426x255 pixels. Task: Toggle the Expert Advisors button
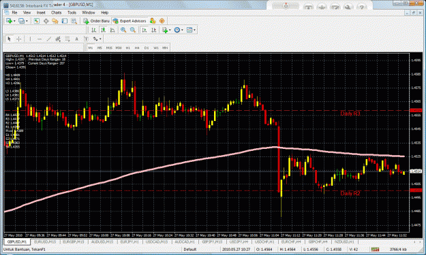130,21
